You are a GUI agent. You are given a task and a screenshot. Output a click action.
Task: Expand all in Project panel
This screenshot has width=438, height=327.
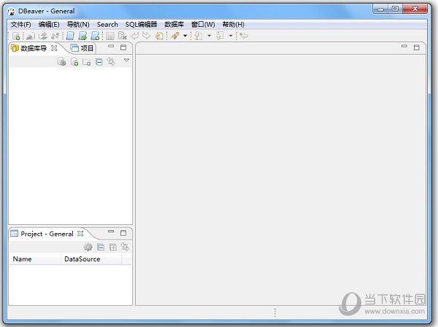(113, 247)
